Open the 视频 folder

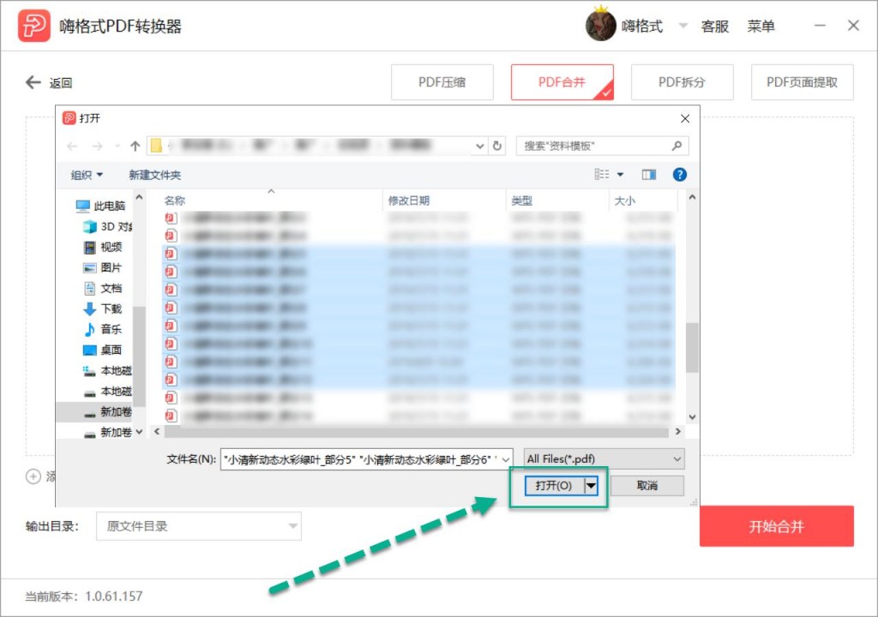pyautogui.click(x=103, y=248)
